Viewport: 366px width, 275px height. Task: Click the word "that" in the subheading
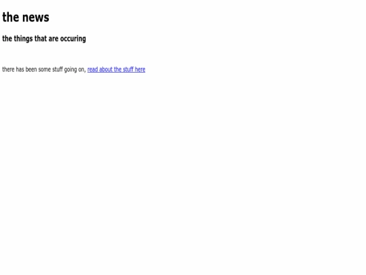click(41, 39)
